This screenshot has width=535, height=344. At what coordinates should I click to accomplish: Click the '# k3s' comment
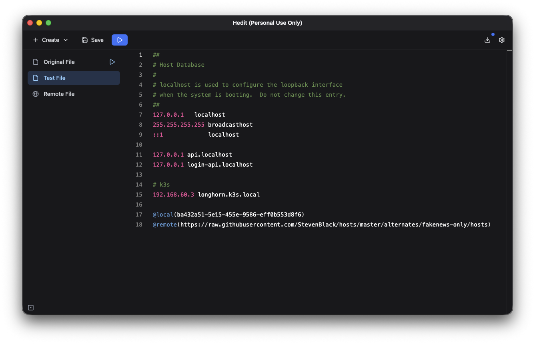pyautogui.click(x=161, y=185)
